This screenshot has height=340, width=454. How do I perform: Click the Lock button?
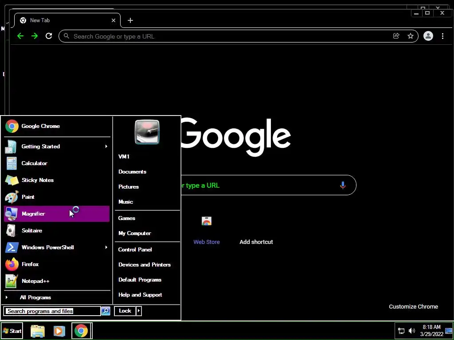click(125, 311)
